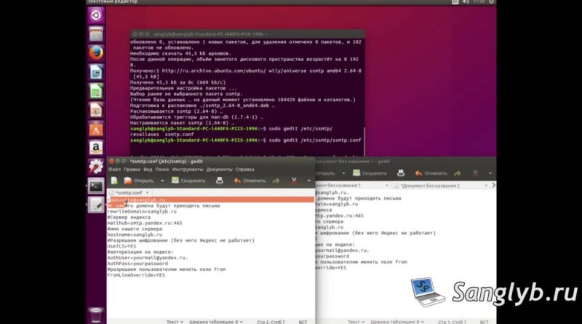
Task: Click Отменить in the untitled gedit window
Action: (x=431, y=173)
